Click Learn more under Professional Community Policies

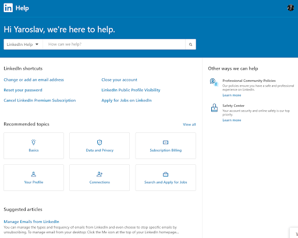232,95
